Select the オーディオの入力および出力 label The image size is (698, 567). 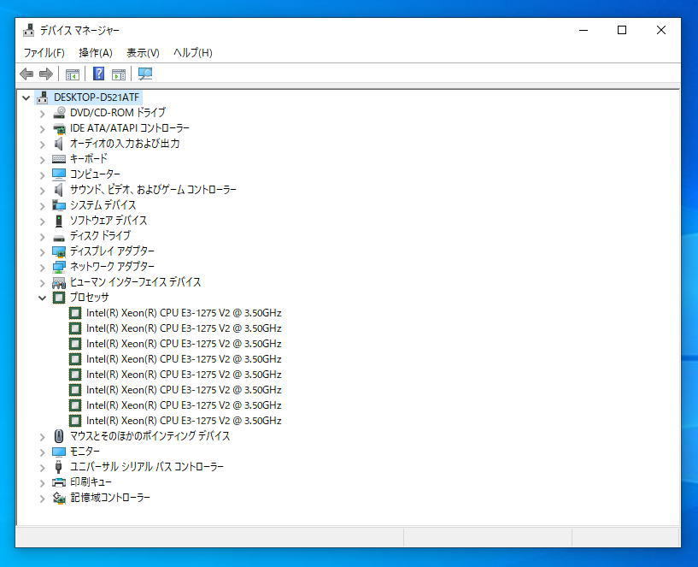point(125,144)
